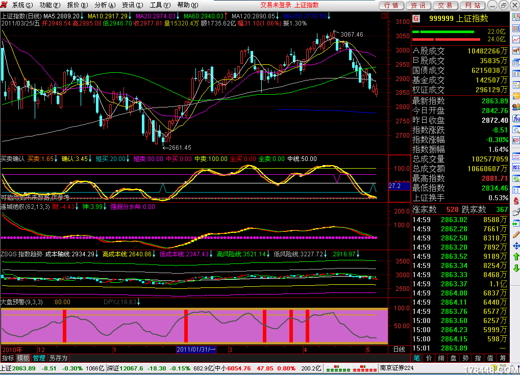Select the pencil drawing tool icon
This screenshot has height=375, width=520.
click(516, 235)
